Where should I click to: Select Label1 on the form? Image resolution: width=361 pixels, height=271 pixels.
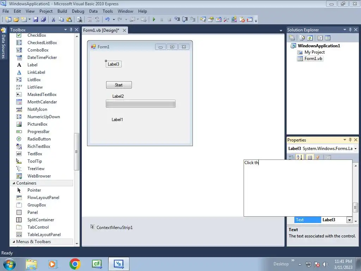coord(117,119)
